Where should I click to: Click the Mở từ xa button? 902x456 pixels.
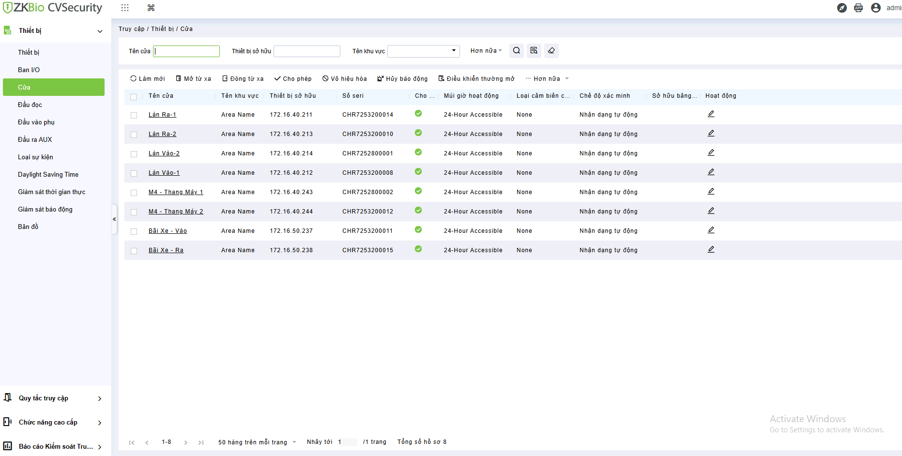[x=194, y=78]
